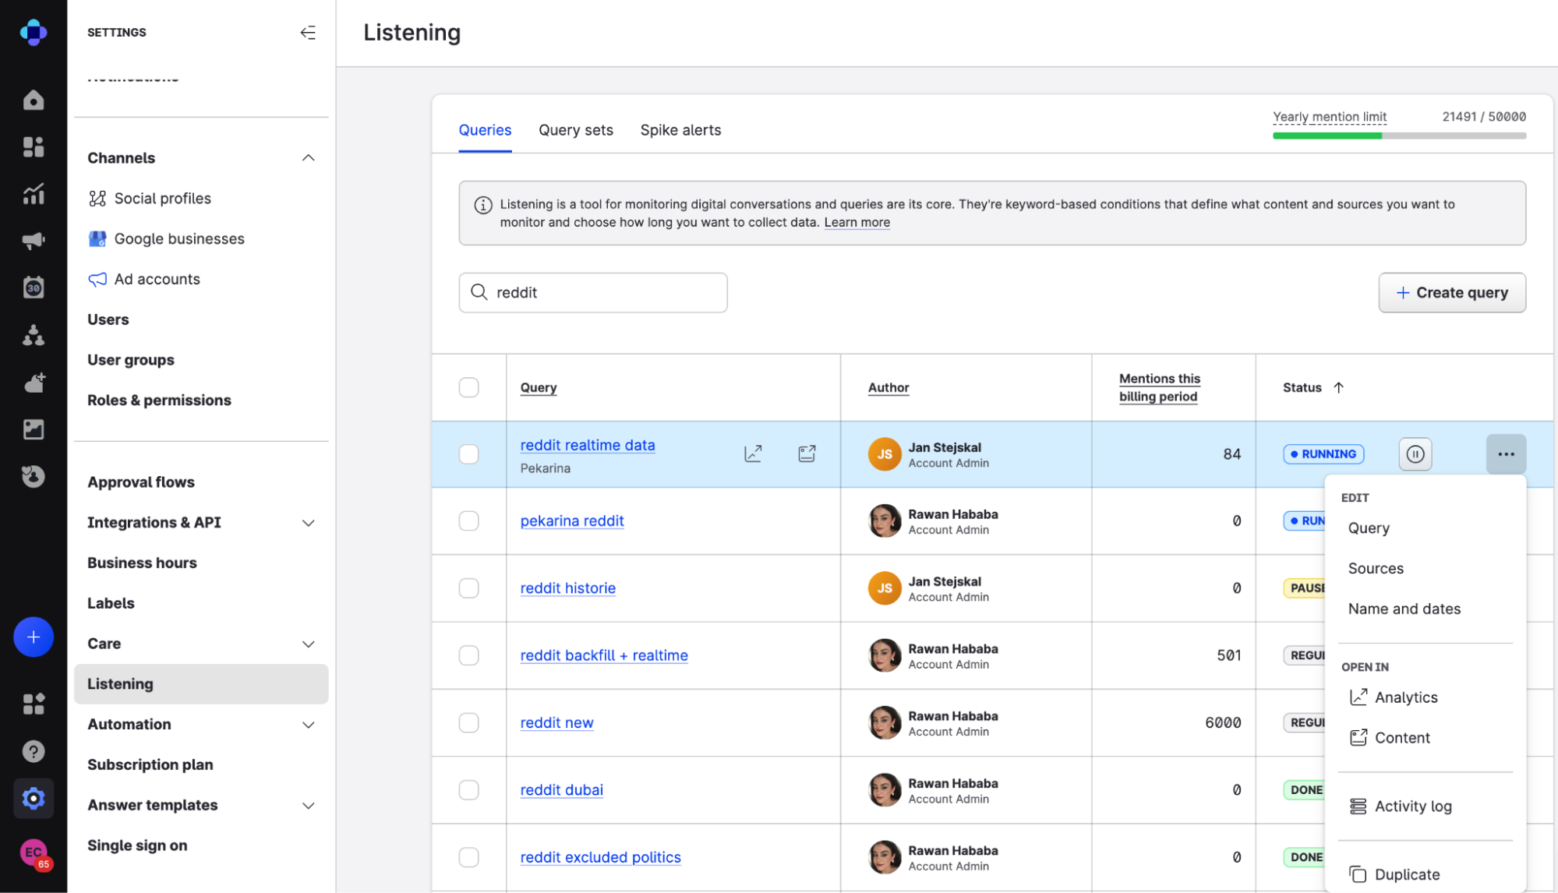1558x893 pixels.
Task: Open the help question mark icon
Action: tap(33, 751)
